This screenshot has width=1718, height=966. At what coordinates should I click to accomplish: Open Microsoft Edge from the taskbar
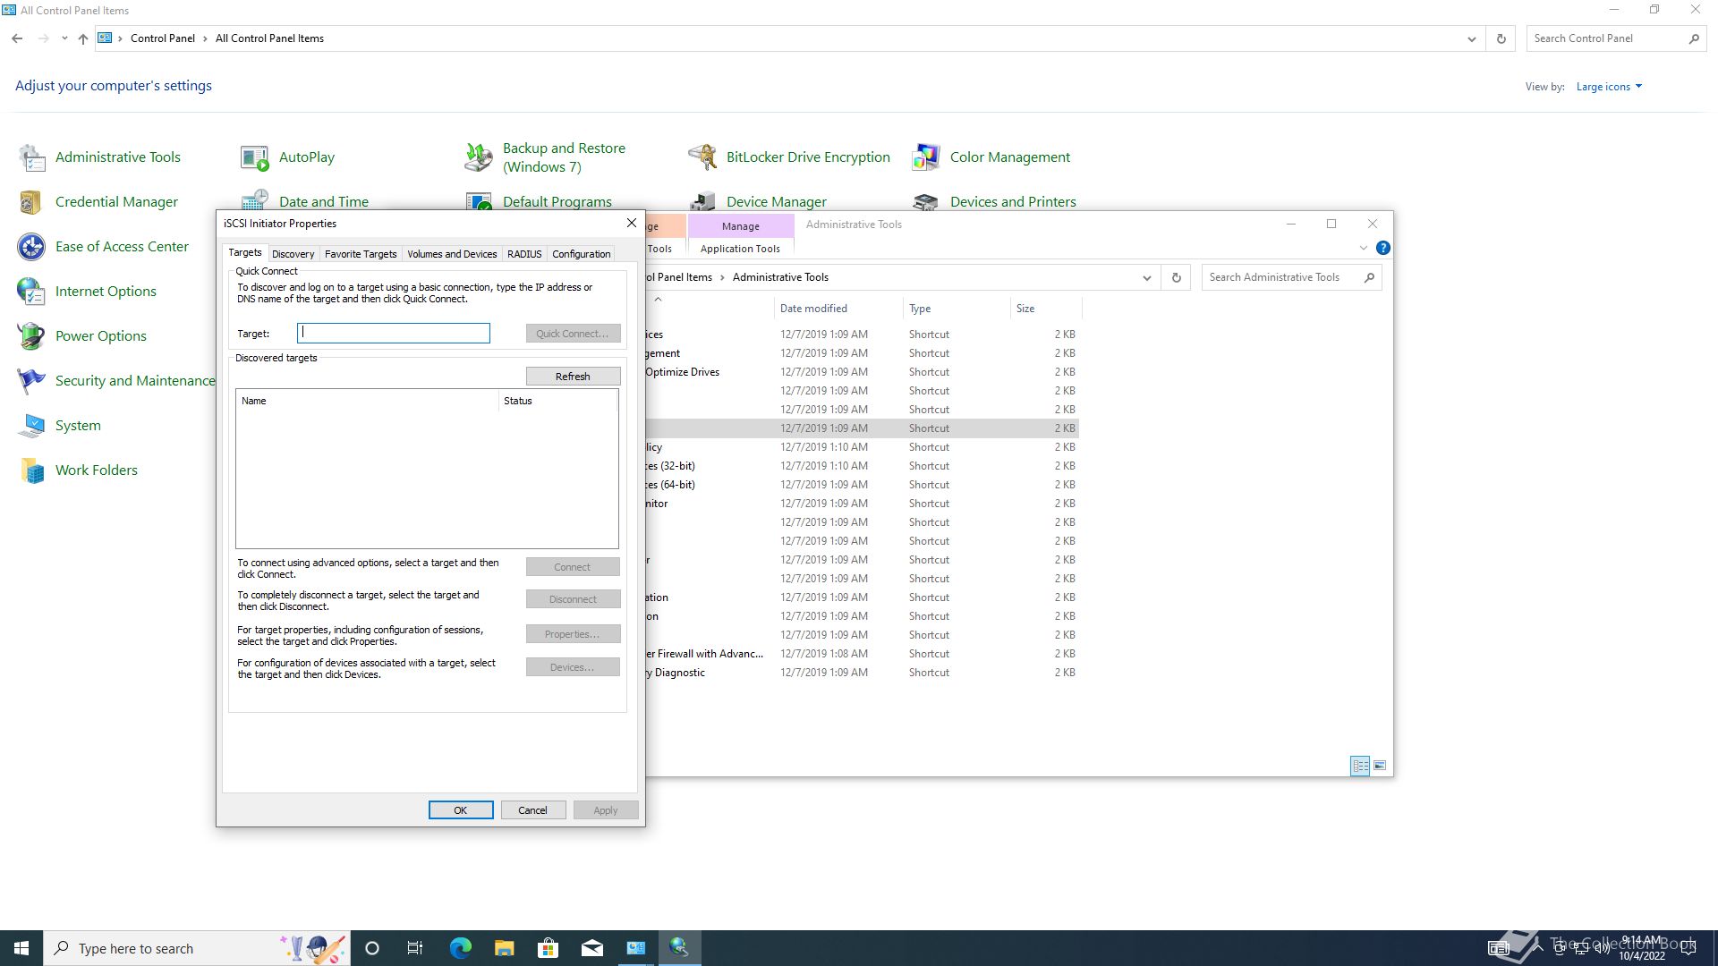tap(461, 948)
